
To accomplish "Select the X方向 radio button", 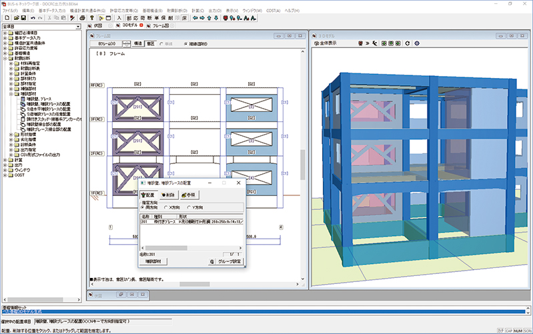I will (x=167, y=209).
